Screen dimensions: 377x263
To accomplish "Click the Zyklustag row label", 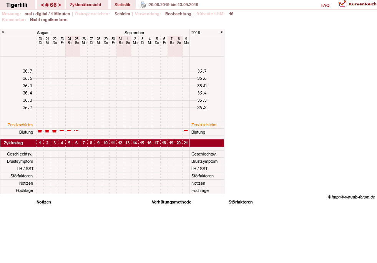I will click(x=13, y=143).
